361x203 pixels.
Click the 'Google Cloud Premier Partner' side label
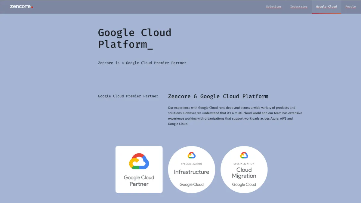click(128, 96)
